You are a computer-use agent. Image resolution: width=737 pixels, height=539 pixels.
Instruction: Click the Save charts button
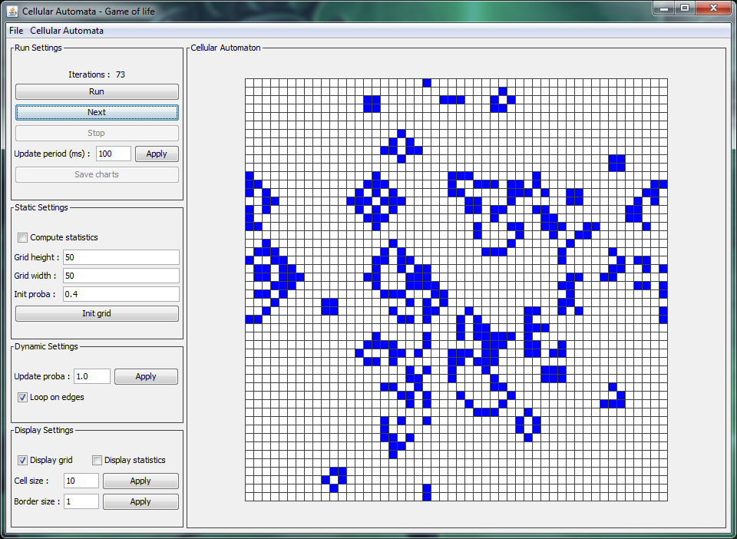pos(96,174)
